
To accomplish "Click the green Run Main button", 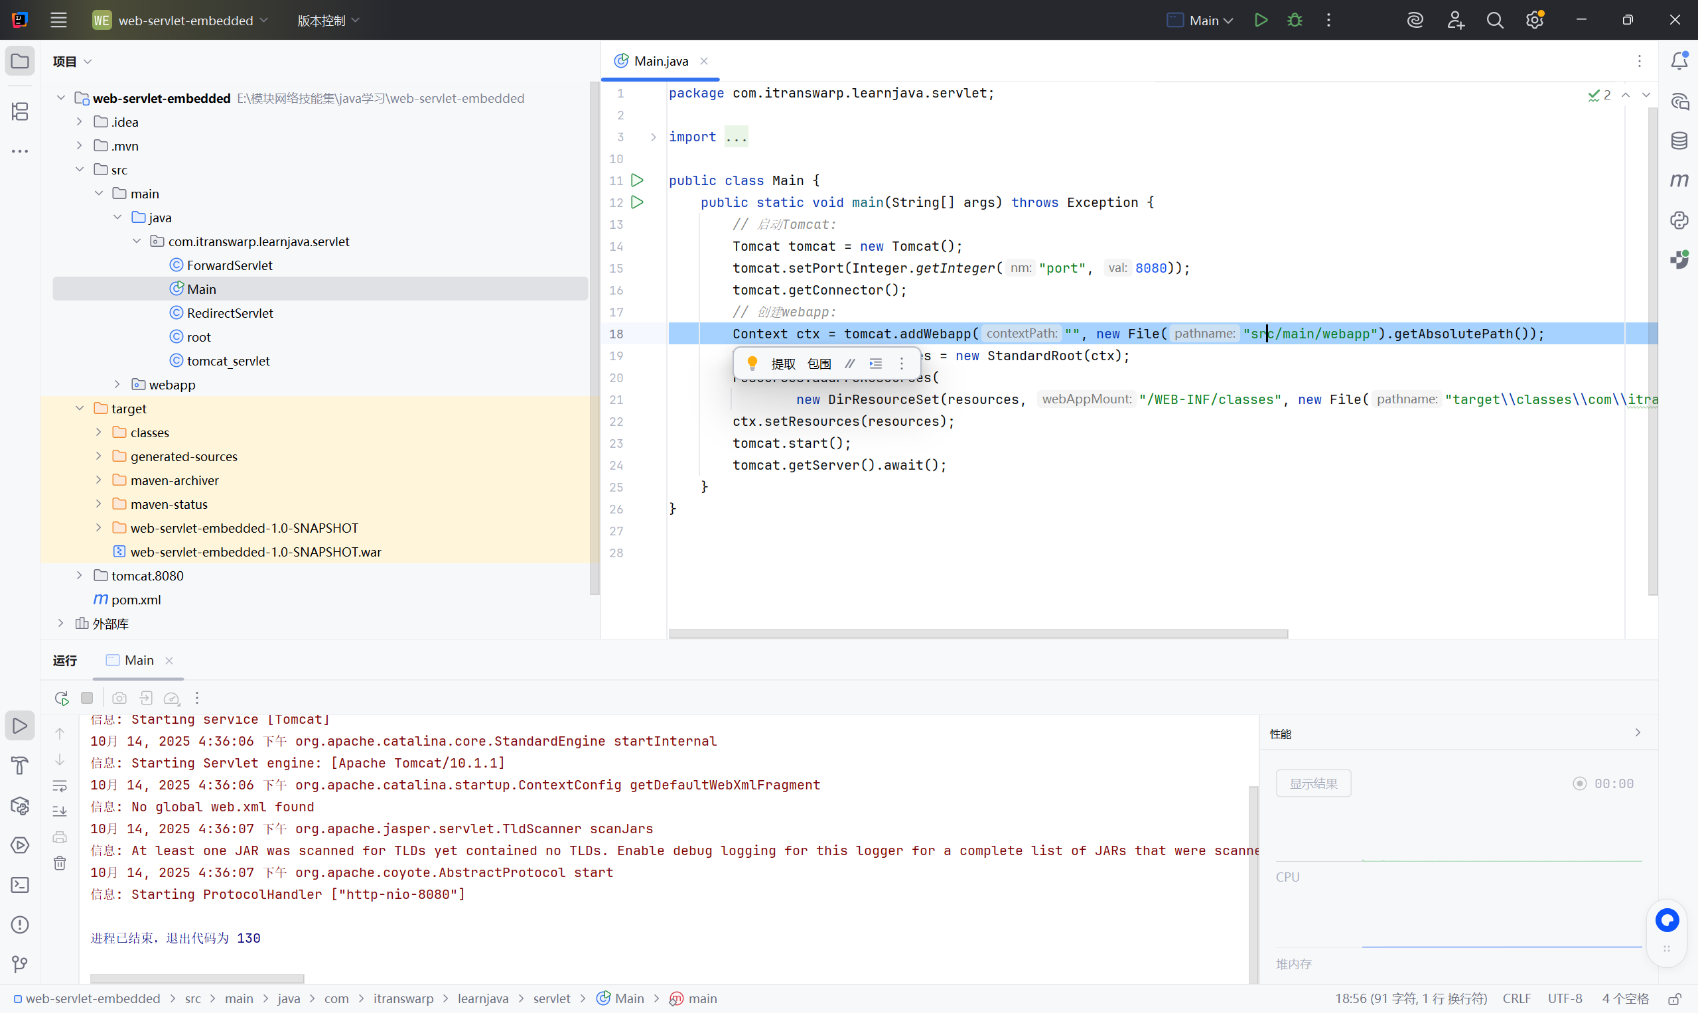I will pos(1260,20).
